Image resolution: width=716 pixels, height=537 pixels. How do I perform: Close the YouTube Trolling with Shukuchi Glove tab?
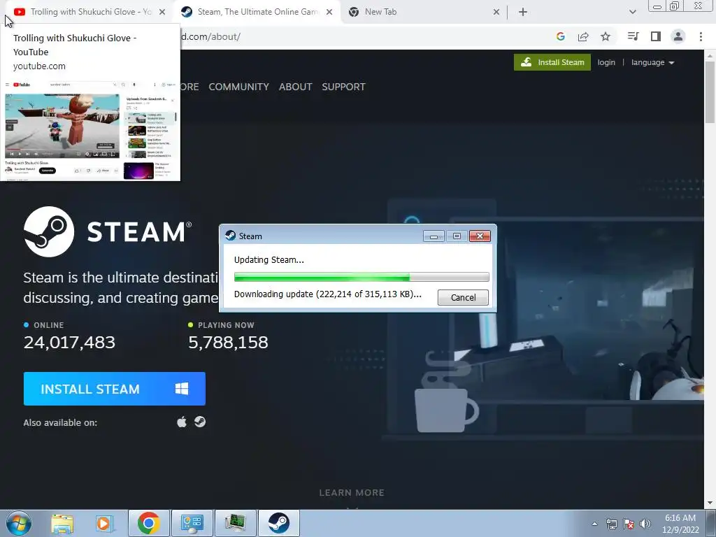coord(162,12)
